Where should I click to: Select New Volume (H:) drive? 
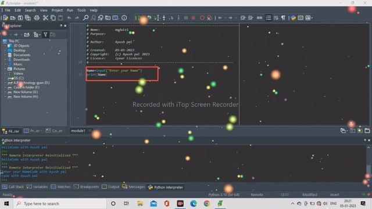point(26,97)
